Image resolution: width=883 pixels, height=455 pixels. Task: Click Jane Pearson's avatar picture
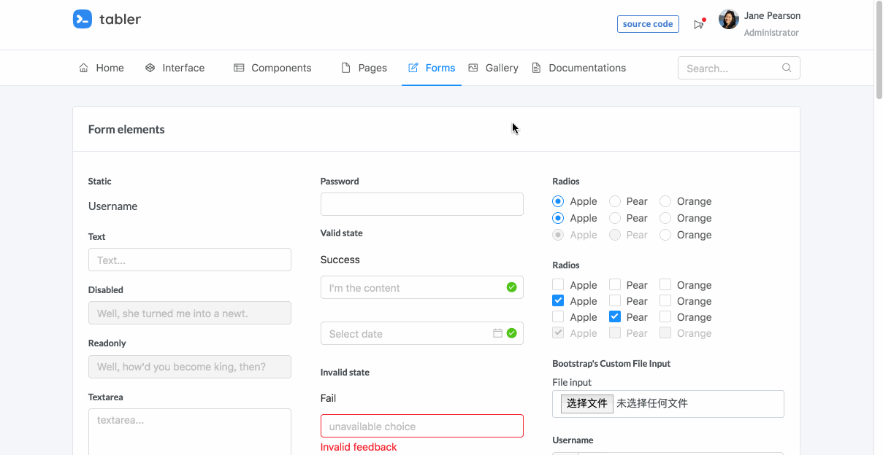(x=728, y=20)
